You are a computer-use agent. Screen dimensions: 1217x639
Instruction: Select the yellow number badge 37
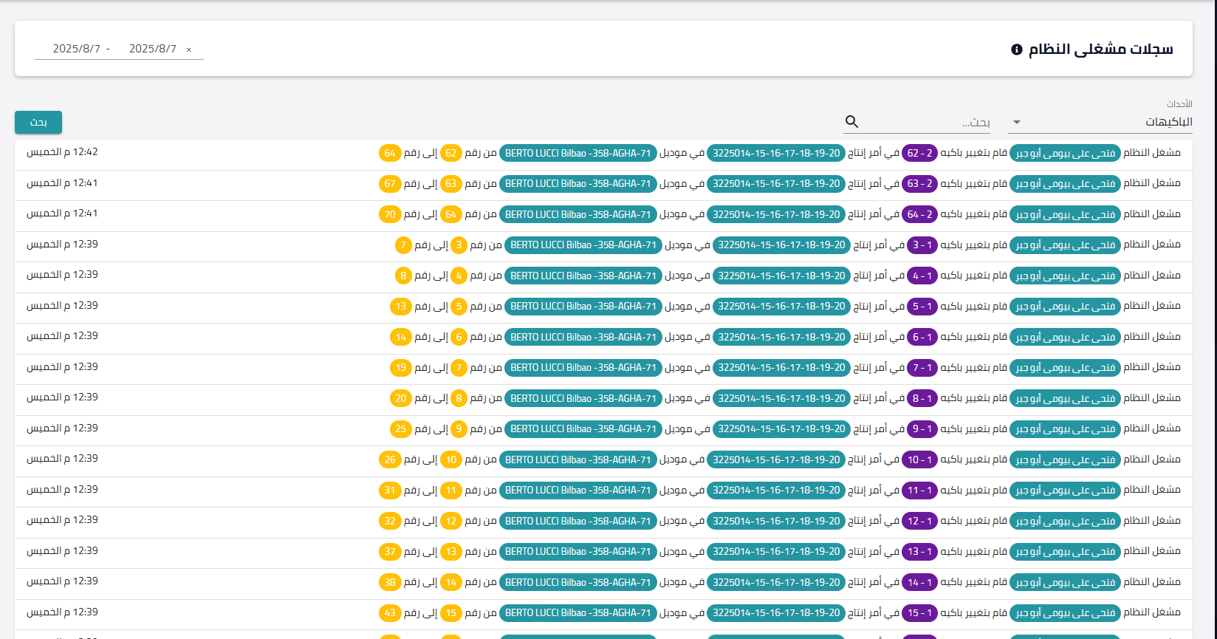pos(390,551)
